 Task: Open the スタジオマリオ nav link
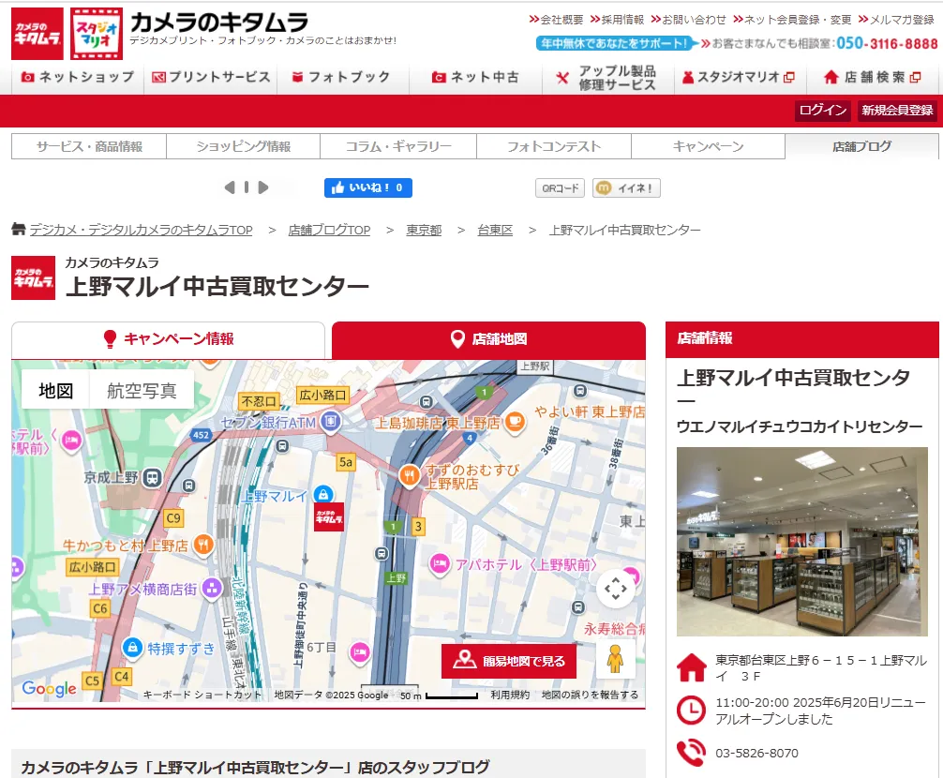pos(740,77)
